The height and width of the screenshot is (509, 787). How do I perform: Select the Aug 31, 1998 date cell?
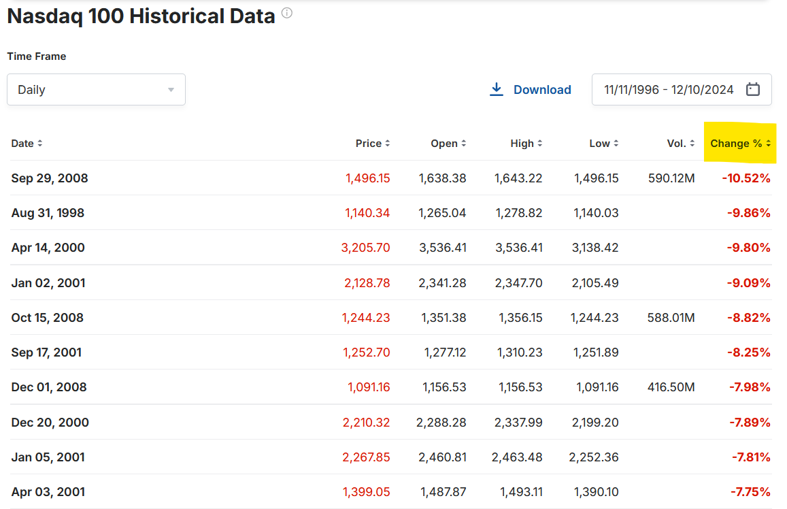coord(48,213)
